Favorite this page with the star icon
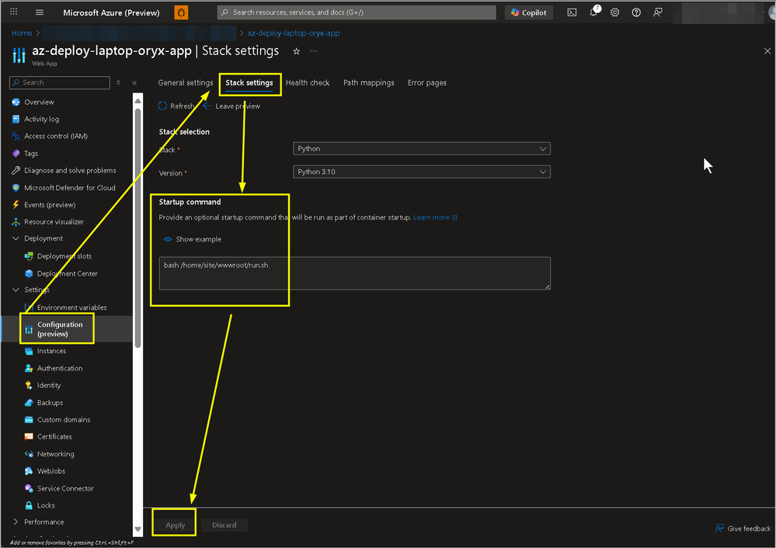Viewport: 776px width, 548px height. (297, 51)
